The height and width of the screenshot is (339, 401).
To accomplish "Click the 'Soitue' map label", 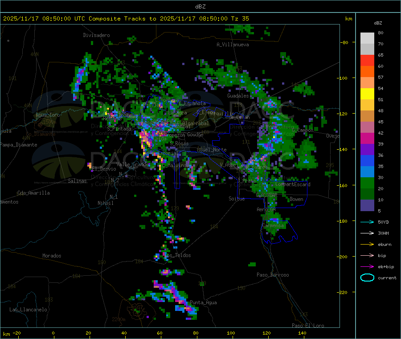I will 237,199.
